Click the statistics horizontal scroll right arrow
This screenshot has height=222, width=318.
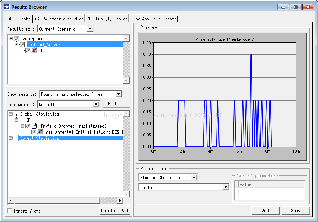(120, 200)
